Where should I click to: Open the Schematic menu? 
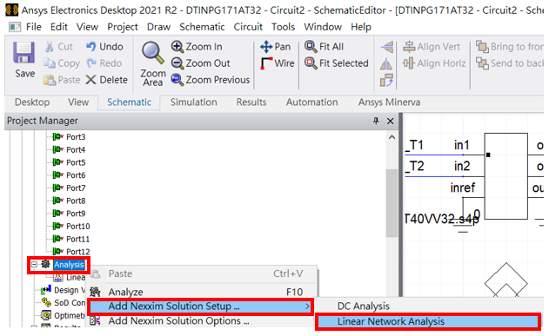(202, 27)
